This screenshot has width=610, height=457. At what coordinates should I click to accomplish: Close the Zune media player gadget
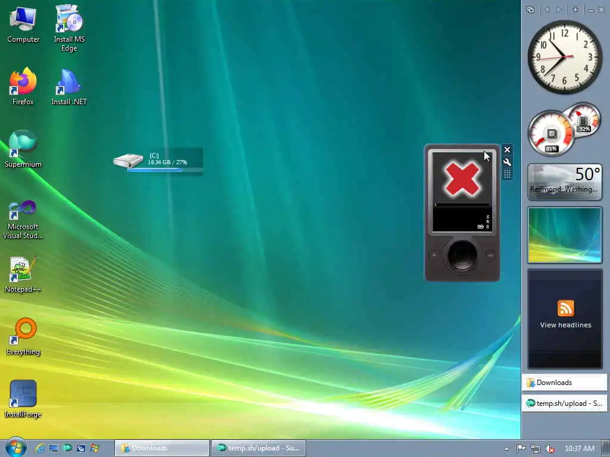[x=507, y=149]
